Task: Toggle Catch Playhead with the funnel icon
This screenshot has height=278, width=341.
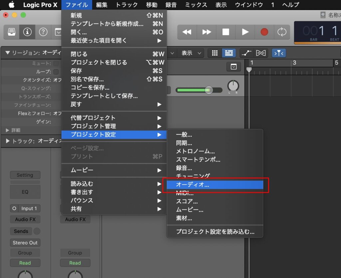Action: tap(279, 53)
